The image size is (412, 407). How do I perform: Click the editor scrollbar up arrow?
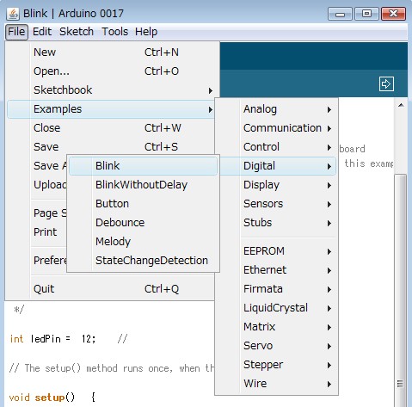pos(401,105)
